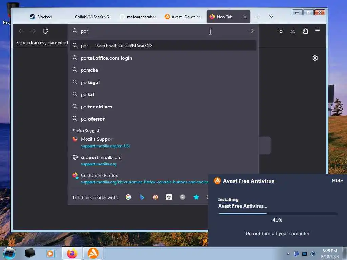Open the Firefox Downloads panel
The width and height of the screenshot is (347, 260).
pyautogui.click(x=293, y=31)
